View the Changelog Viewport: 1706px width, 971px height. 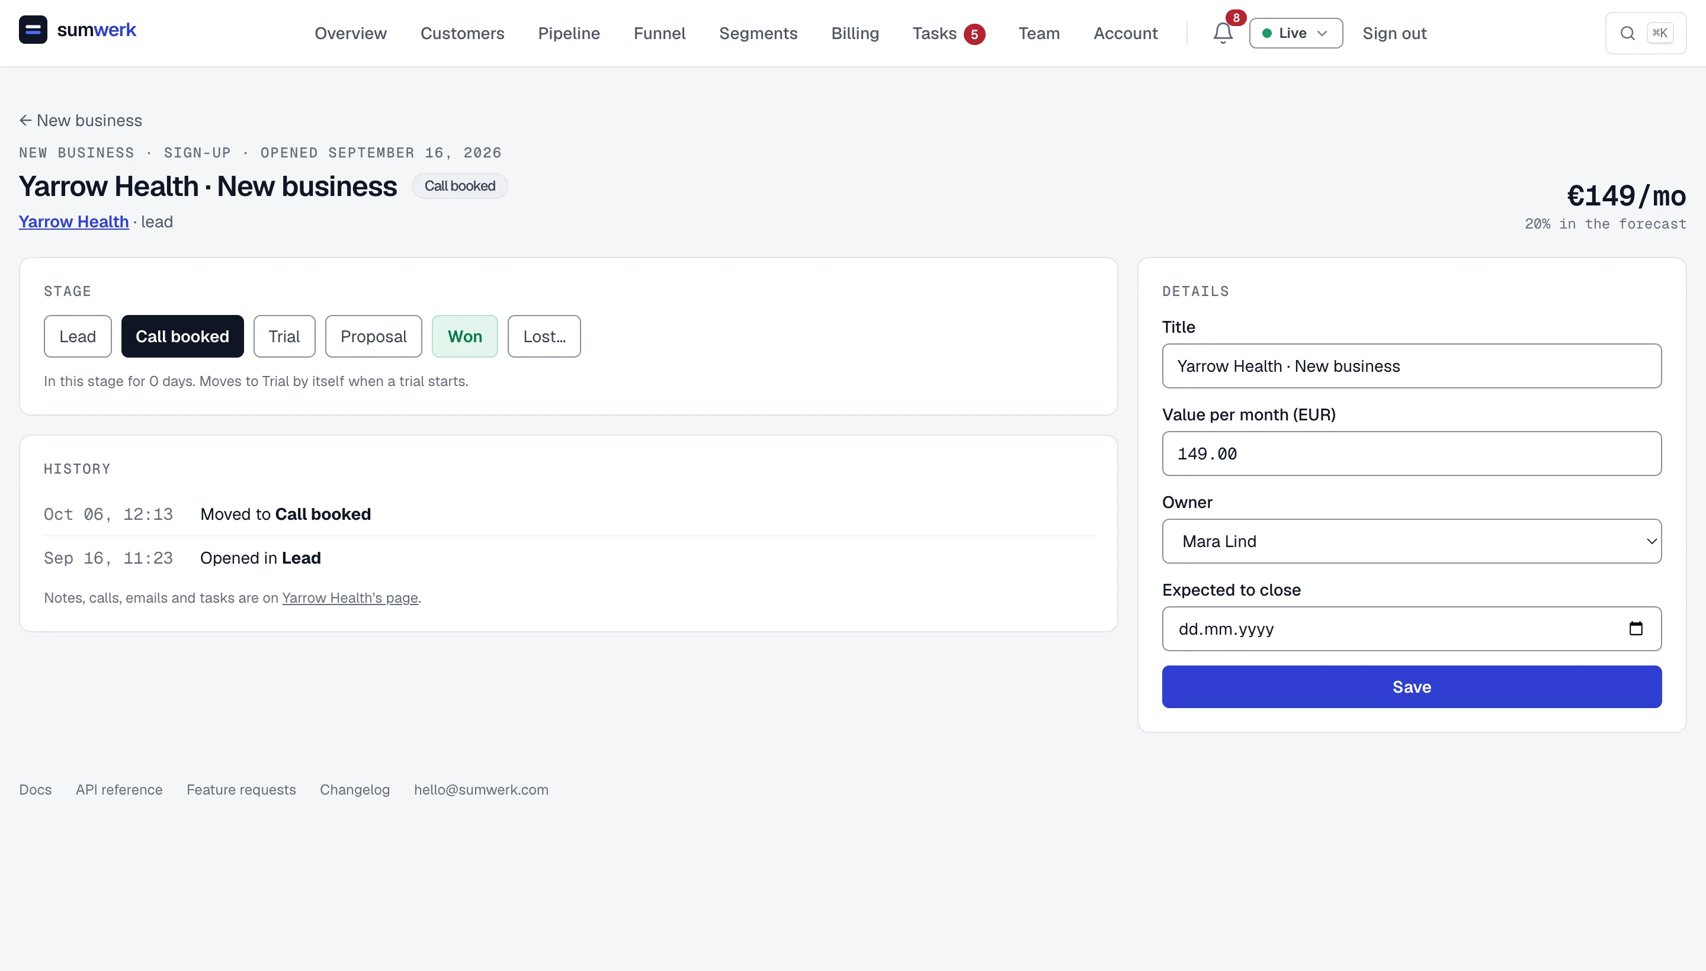(355, 790)
